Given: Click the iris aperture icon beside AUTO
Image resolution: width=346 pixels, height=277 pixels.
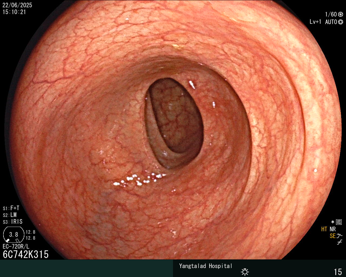Looking at the screenshot, I should 341,22.
